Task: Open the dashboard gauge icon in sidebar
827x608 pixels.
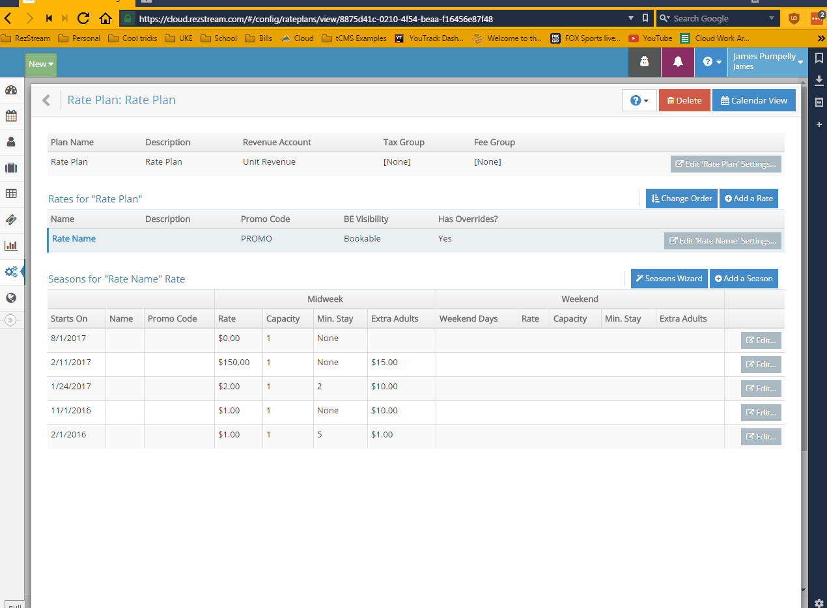Action: (x=11, y=90)
